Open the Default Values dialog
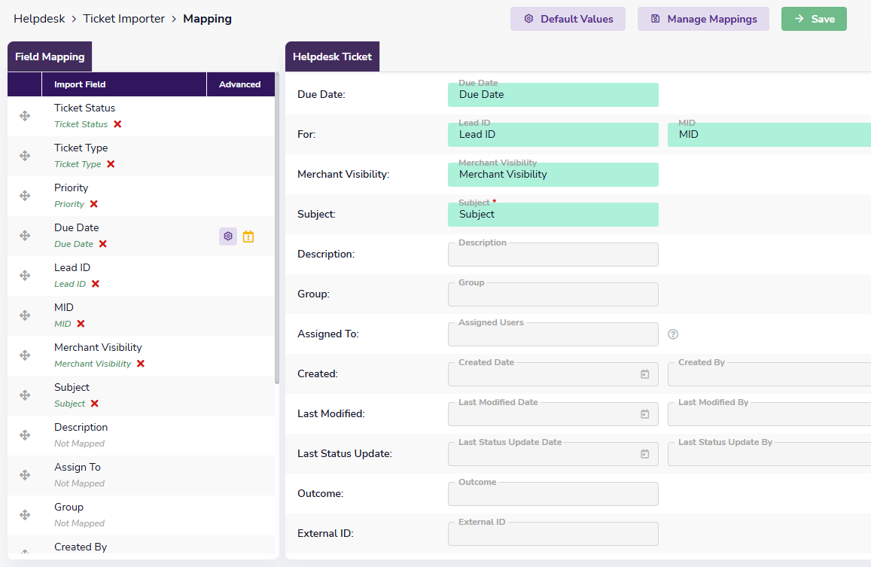 coord(568,19)
